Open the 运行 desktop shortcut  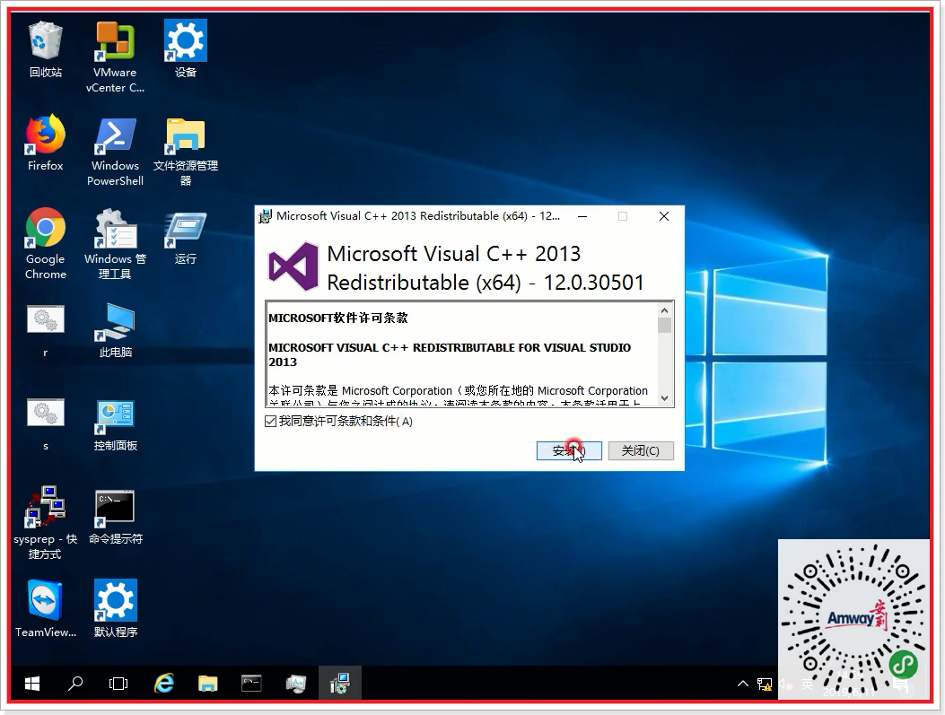(185, 238)
